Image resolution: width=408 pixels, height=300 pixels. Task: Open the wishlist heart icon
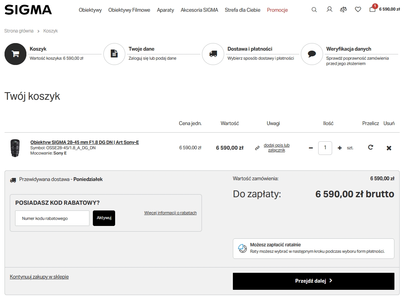click(358, 9)
